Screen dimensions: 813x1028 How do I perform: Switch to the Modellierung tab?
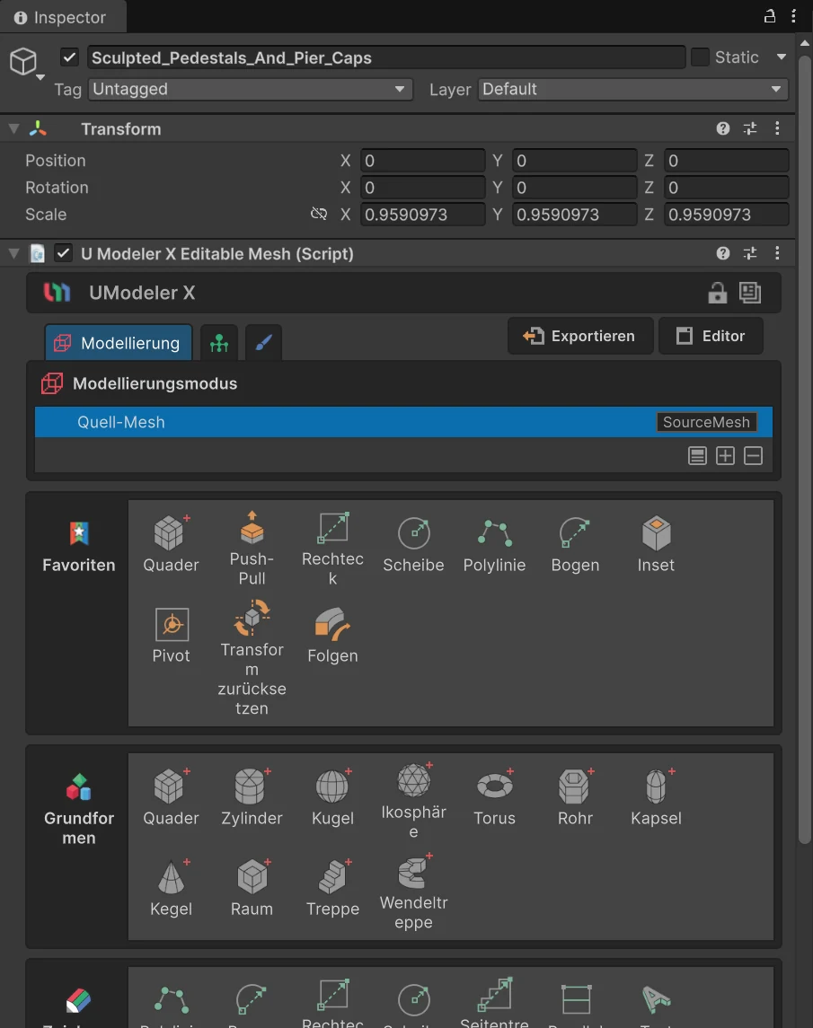pyautogui.click(x=118, y=343)
